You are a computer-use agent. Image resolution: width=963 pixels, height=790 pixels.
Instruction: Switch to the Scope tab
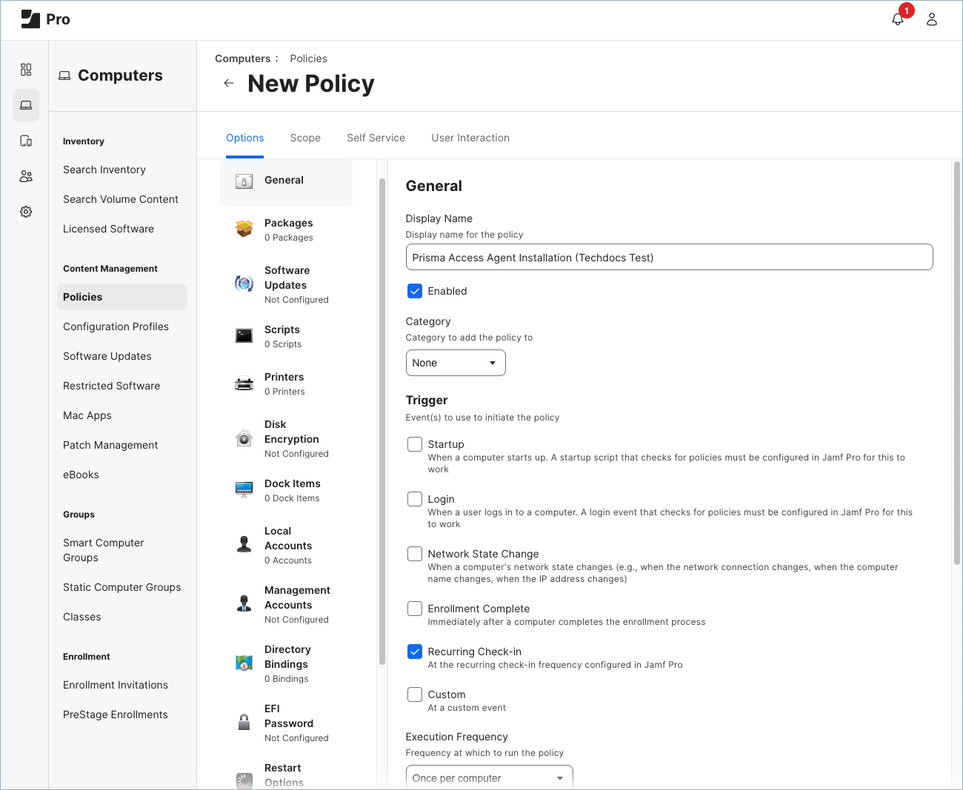305,138
